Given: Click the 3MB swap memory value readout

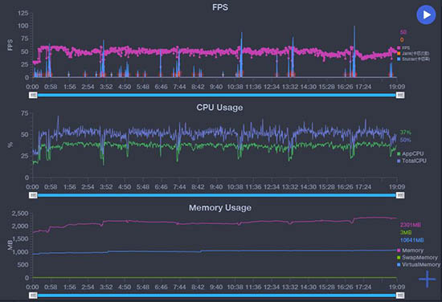Looking at the screenshot, I should click(406, 232).
